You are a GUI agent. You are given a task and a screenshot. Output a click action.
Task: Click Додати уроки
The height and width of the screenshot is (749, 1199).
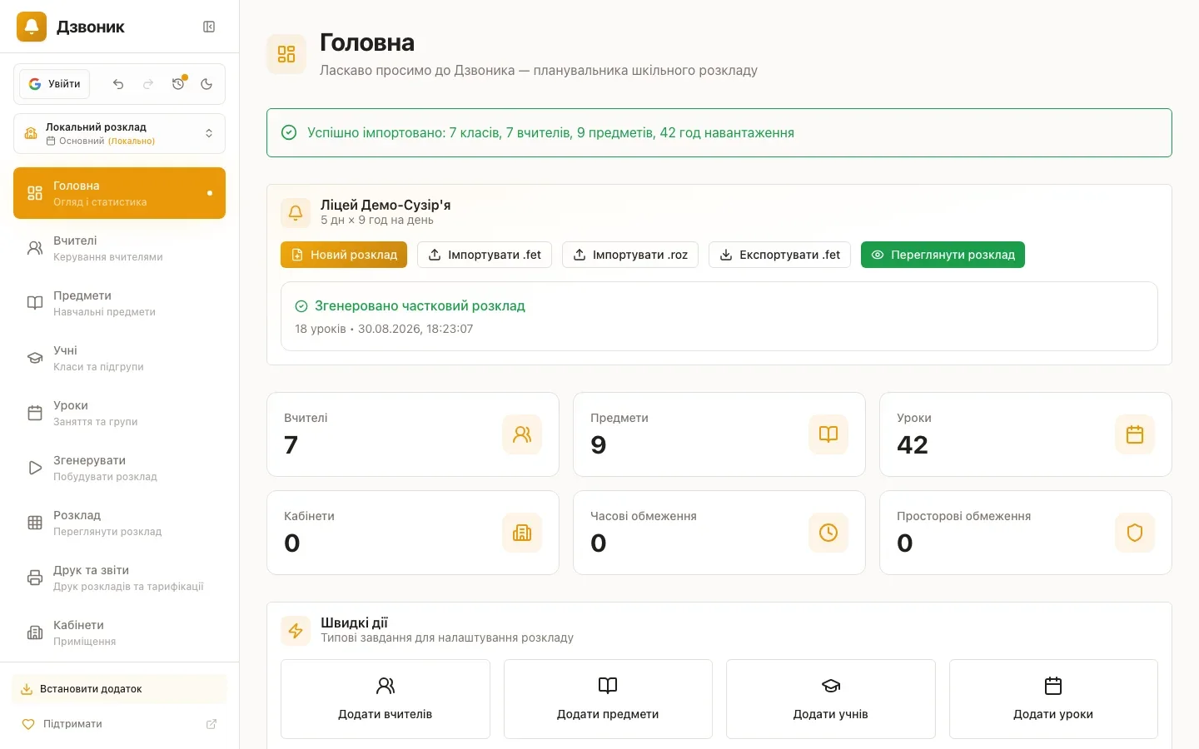pyautogui.click(x=1053, y=699)
